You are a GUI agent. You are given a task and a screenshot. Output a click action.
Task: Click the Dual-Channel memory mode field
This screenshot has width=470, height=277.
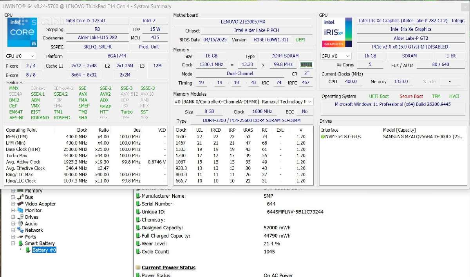pos(240,73)
